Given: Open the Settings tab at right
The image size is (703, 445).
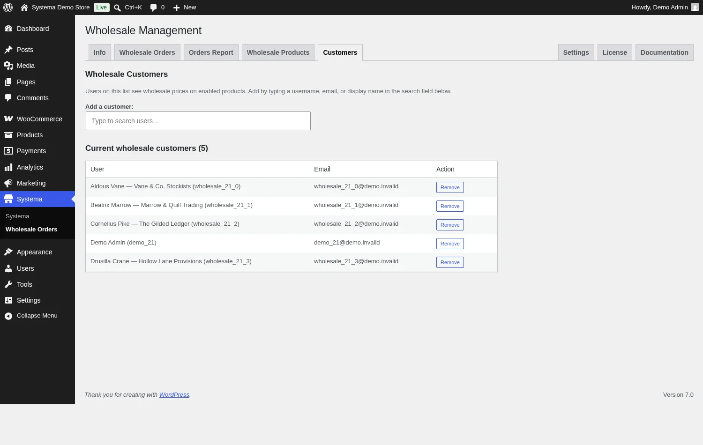Looking at the screenshot, I should point(576,52).
